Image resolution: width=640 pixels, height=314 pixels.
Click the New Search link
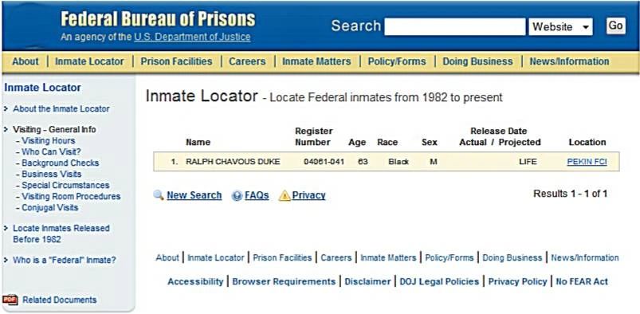tap(194, 195)
